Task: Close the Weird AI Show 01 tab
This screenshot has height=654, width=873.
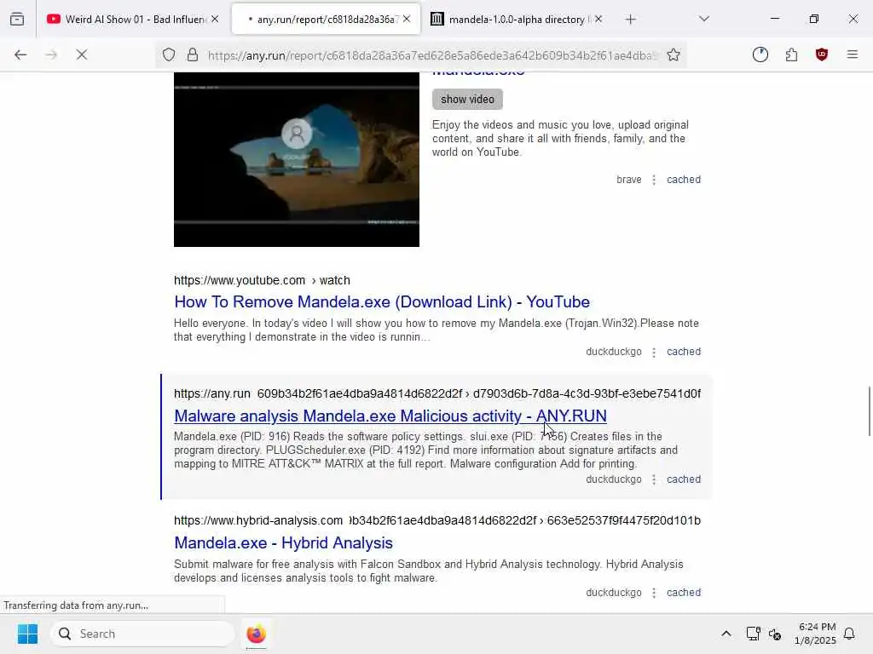Action: tap(215, 19)
